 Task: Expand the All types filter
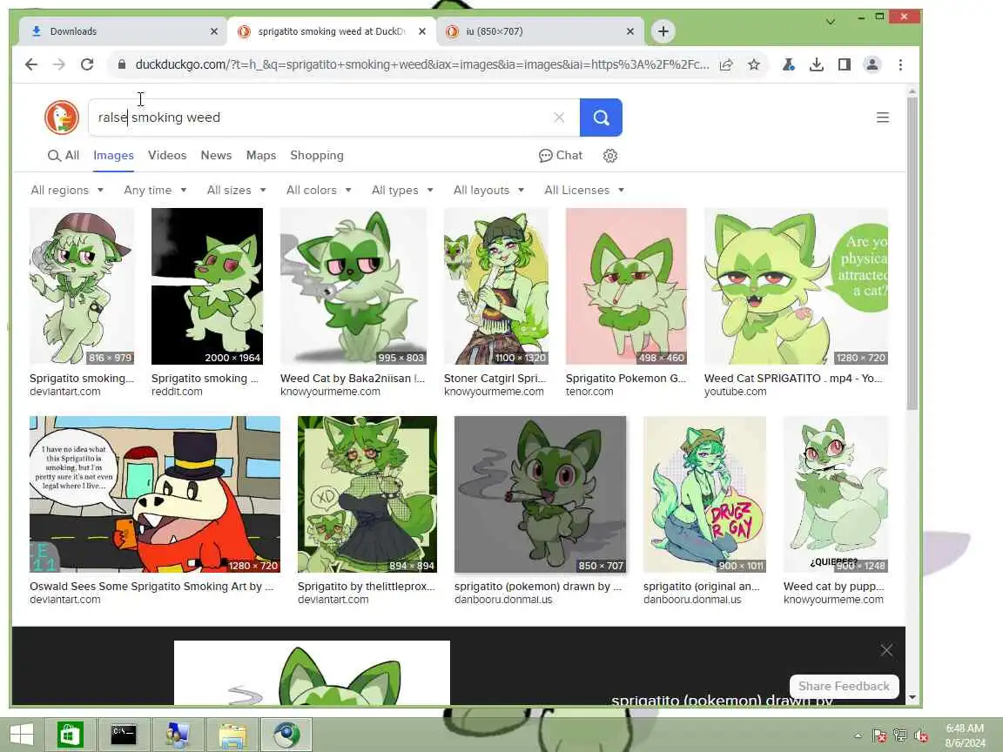402,191
